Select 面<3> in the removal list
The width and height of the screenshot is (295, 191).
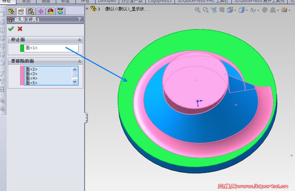pyautogui.click(x=31, y=74)
